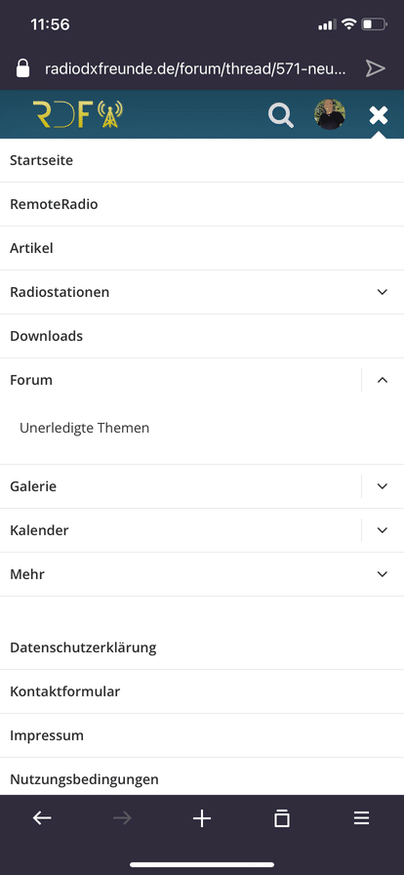The width and height of the screenshot is (404, 875).
Task: Tap the user profile avatar
Action: click(x=329, y=115)
